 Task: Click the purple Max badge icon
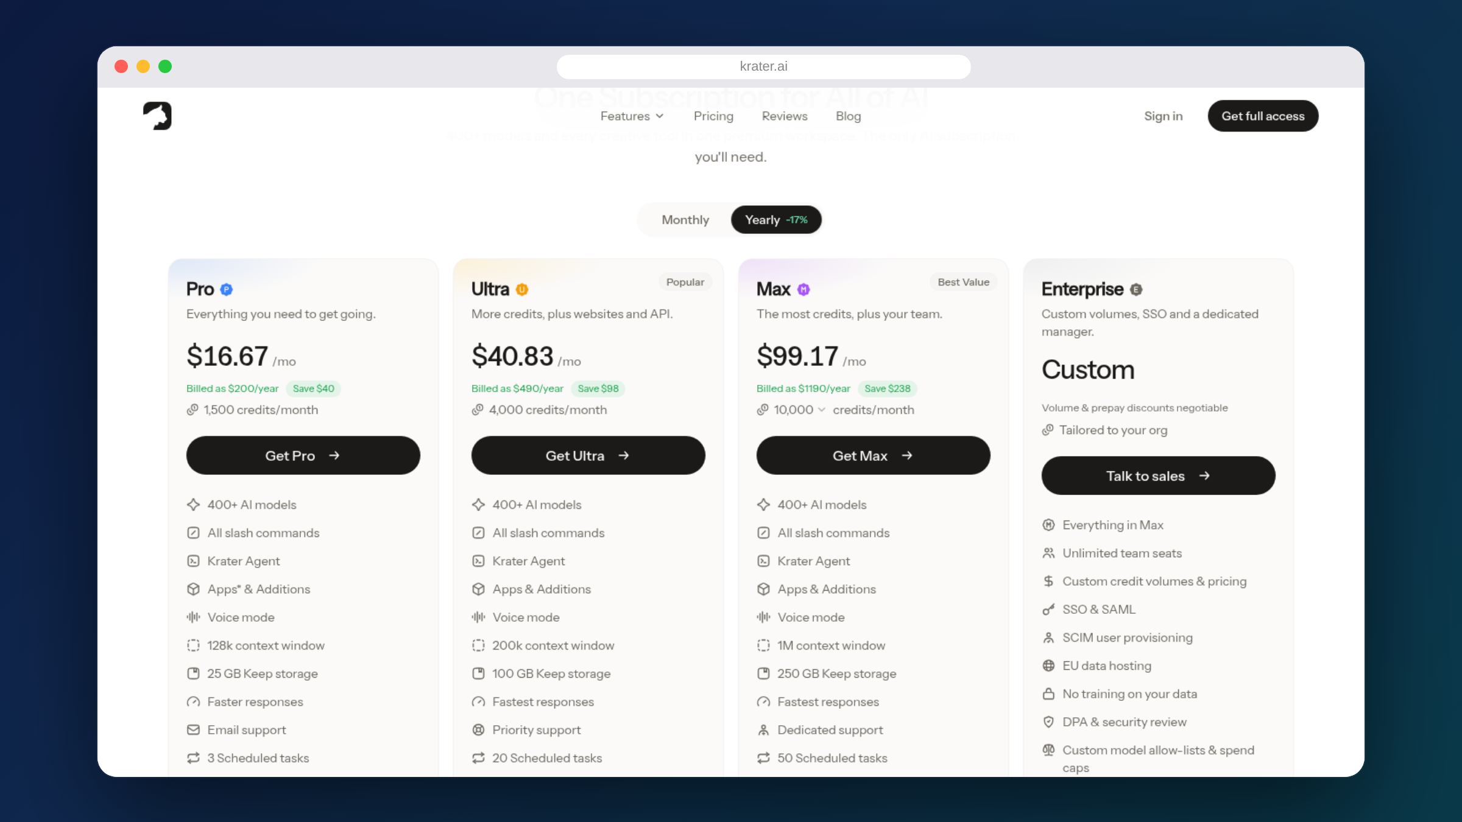pyautogui.click(x=803, y=289)
